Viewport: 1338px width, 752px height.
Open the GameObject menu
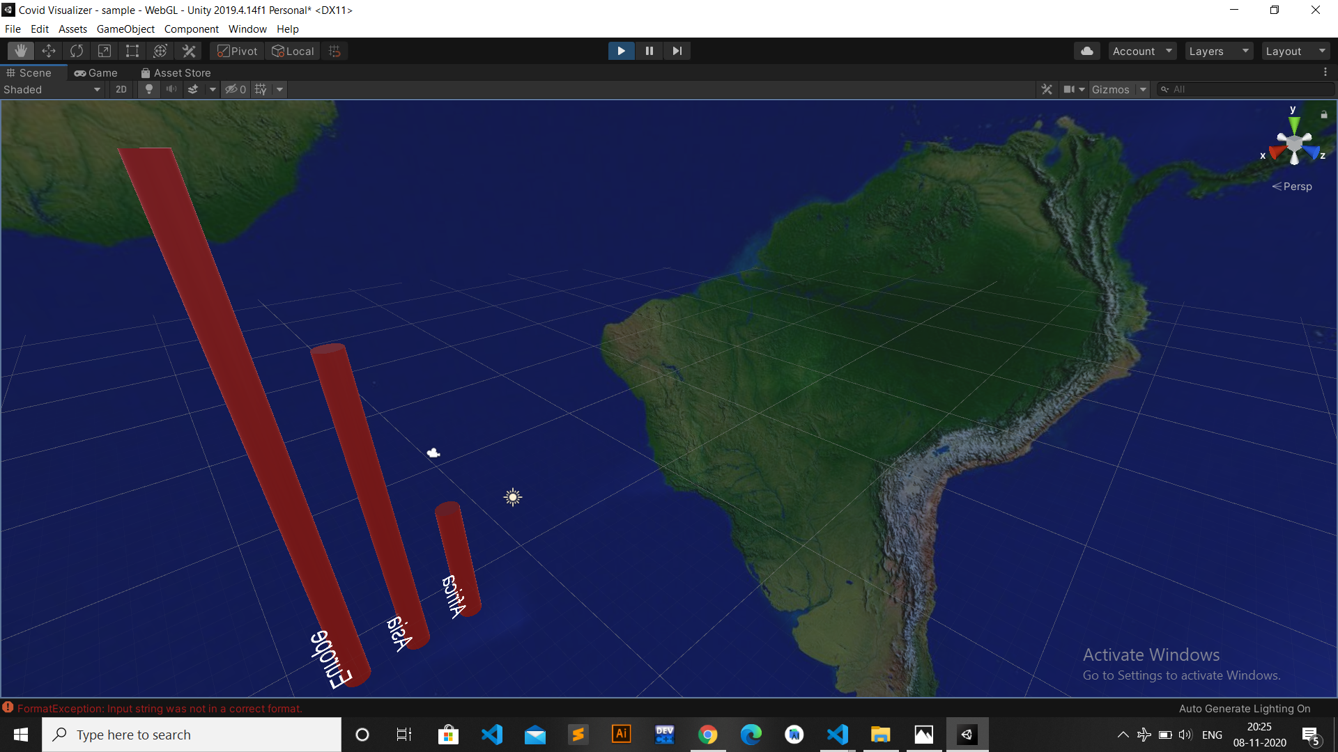coord(125,29)
